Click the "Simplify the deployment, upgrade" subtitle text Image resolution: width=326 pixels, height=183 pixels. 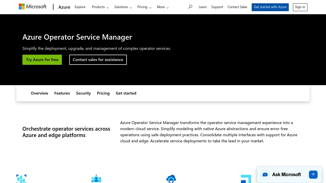[97, 49]
